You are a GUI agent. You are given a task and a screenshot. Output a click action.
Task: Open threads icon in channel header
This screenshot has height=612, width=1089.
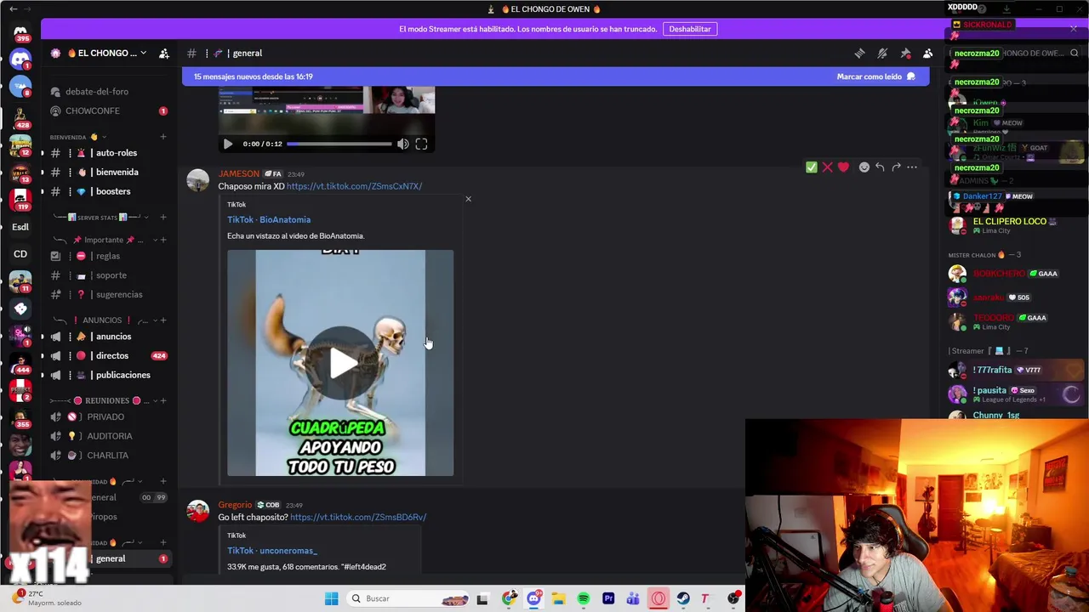pos(859,53)
